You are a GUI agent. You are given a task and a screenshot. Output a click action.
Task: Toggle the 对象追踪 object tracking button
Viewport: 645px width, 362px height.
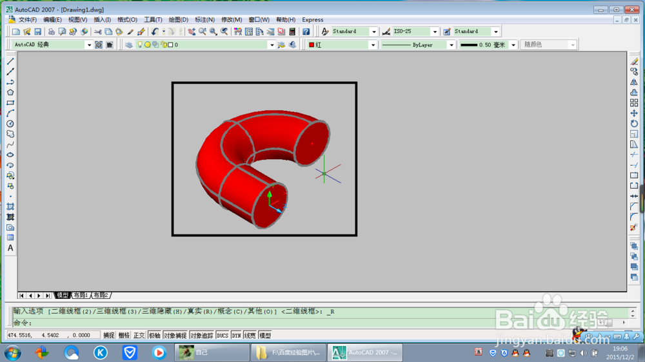pyautogui.click(x=201, y=336)
